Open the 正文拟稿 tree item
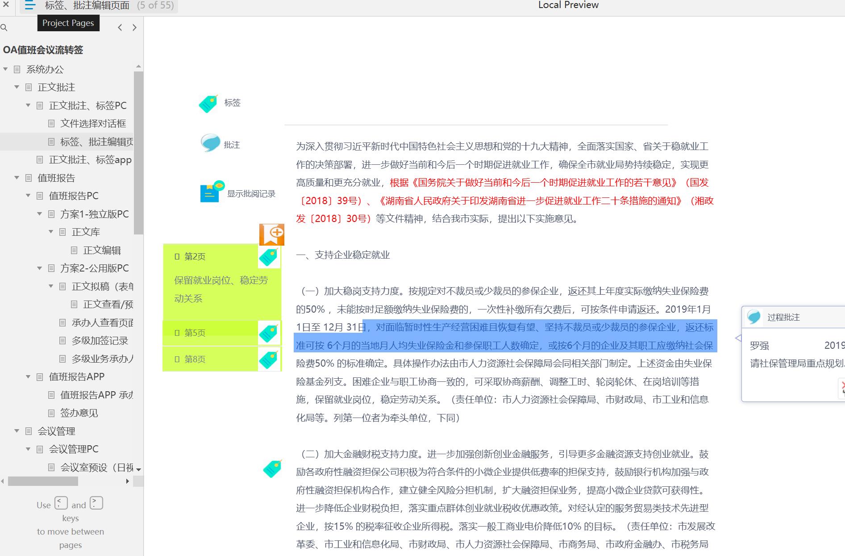This screenshot has width=845, height=556. (x=102, y=286)
